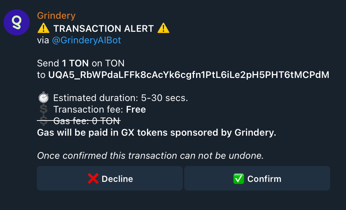Click the Estimated duration text

pyautogui.click(x=121, y=98)
